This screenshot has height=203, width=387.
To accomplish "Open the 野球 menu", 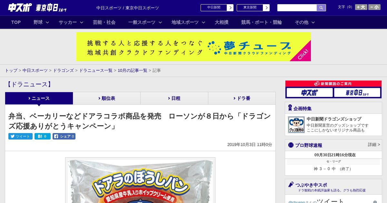I will click(x=38, y=22).
